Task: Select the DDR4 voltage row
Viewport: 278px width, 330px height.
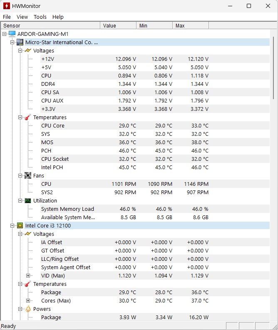Action: point(155,84)
